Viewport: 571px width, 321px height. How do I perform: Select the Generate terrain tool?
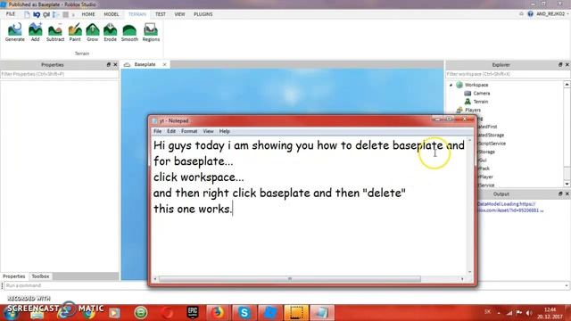tap(15, 32)
